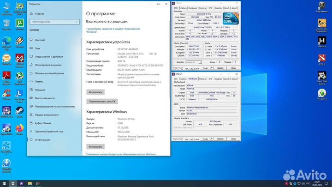Viewport: 332px width, 187px height.
Task: Launch Steam from the desktop
Action: point(20,112)
